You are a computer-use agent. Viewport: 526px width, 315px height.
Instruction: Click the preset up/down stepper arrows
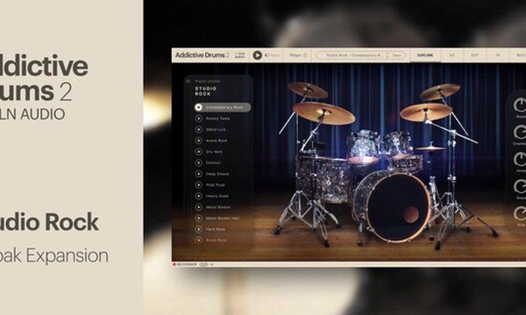point(388,56)
